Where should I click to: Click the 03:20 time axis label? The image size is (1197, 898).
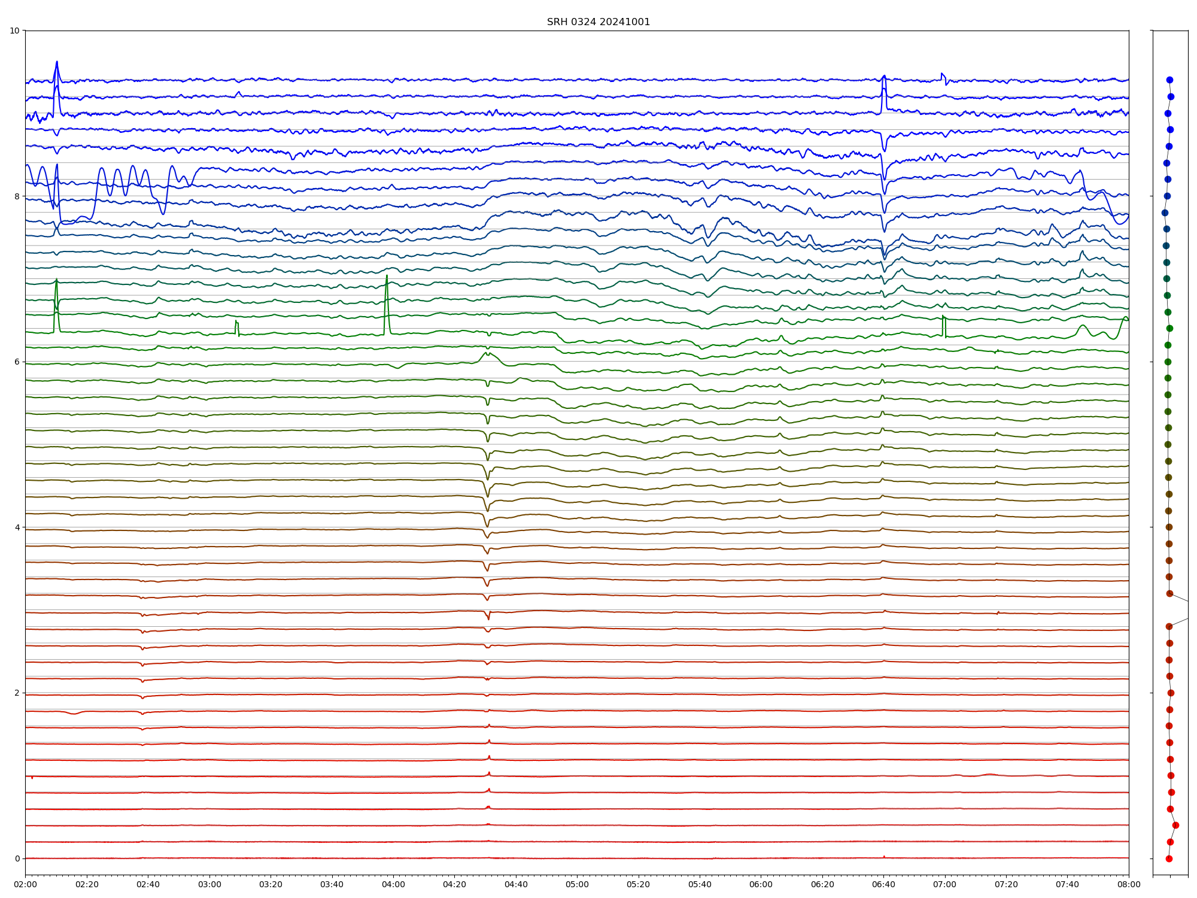point(271,884)
